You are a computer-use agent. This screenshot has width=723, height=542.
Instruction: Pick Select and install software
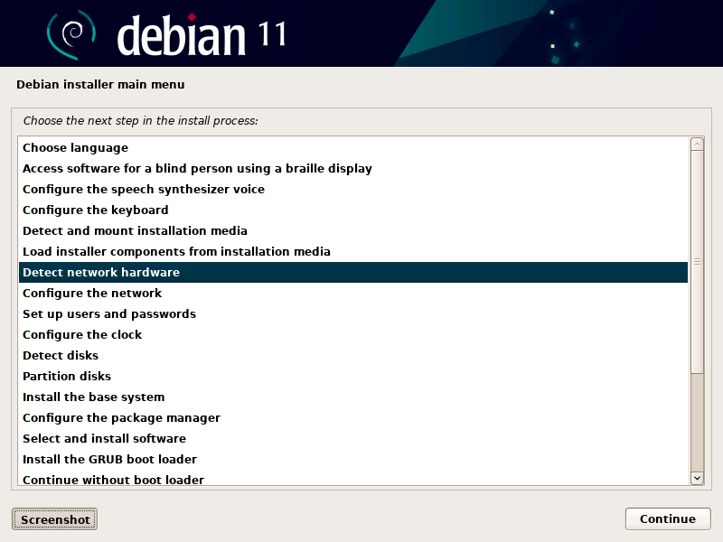pyautogui.click(x=353, y=438)
